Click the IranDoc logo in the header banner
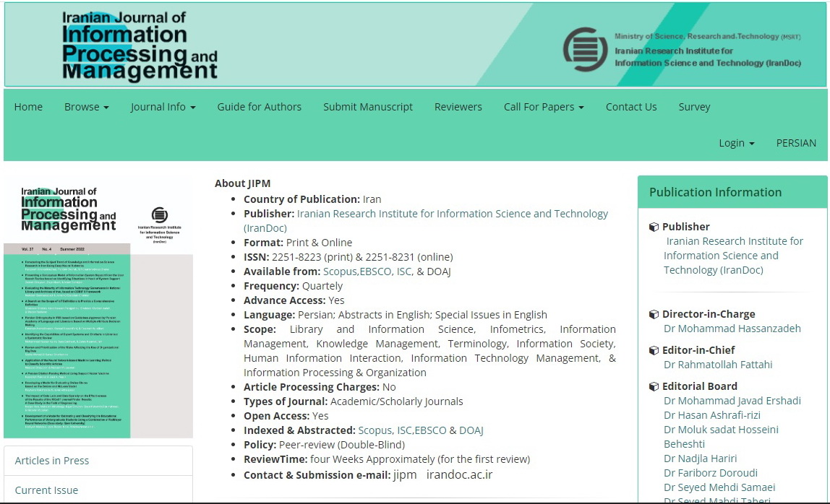 click(x=585, y=49)
